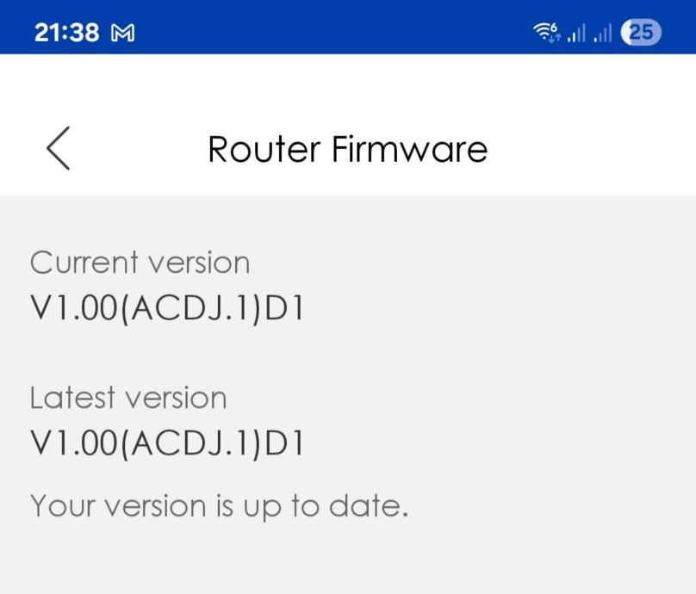The image size is (696, 594).
Task: Tap empty blue status bar area
Action: tap(345, 33)
